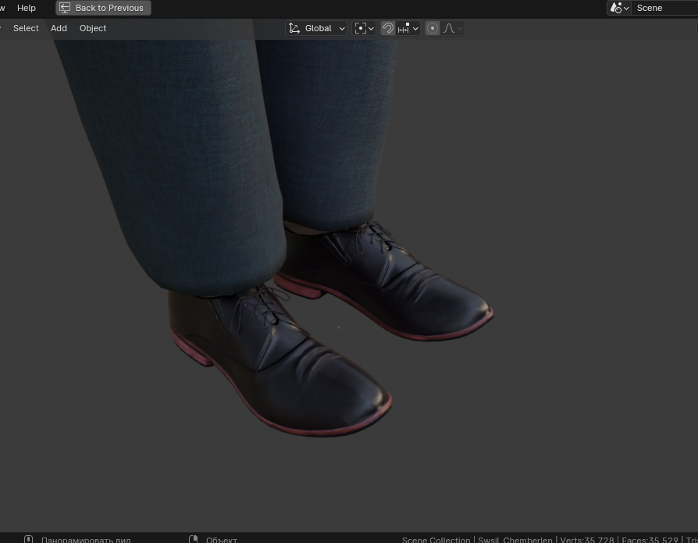Open the Select menu
Viewport: 698px width, 543px height.
(x=26, y=28)
